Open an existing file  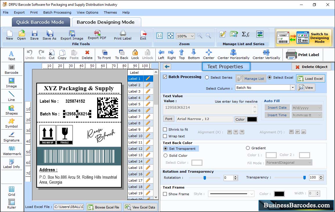(21, 35)
